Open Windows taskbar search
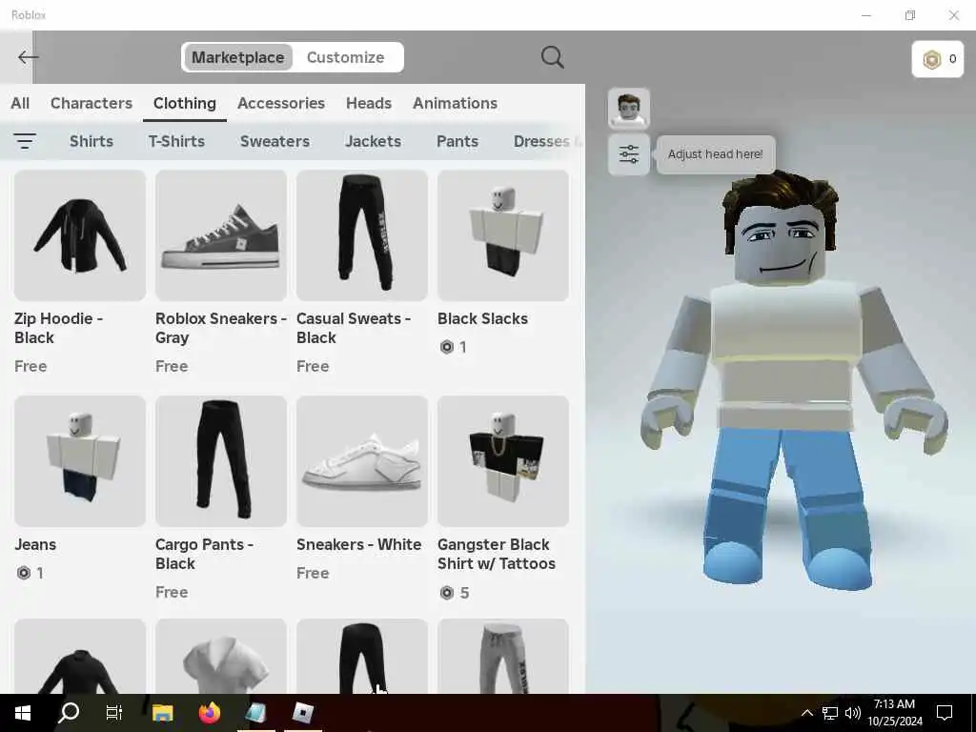This screenshot has width=976, height=732. click(69, 713)
